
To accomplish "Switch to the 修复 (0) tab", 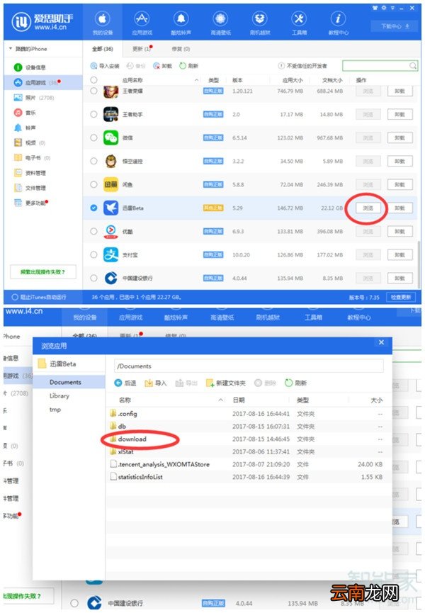I will click(x=181, y=49).
